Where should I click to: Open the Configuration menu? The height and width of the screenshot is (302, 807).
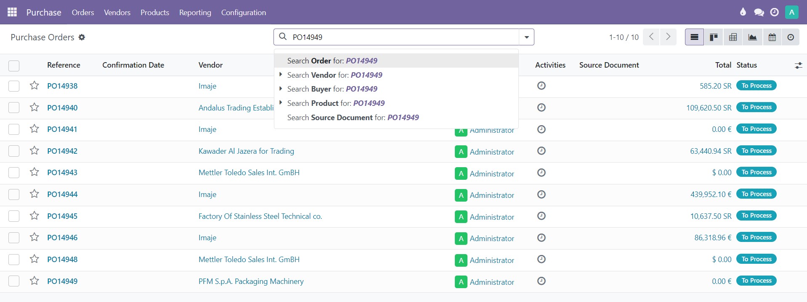243,13
